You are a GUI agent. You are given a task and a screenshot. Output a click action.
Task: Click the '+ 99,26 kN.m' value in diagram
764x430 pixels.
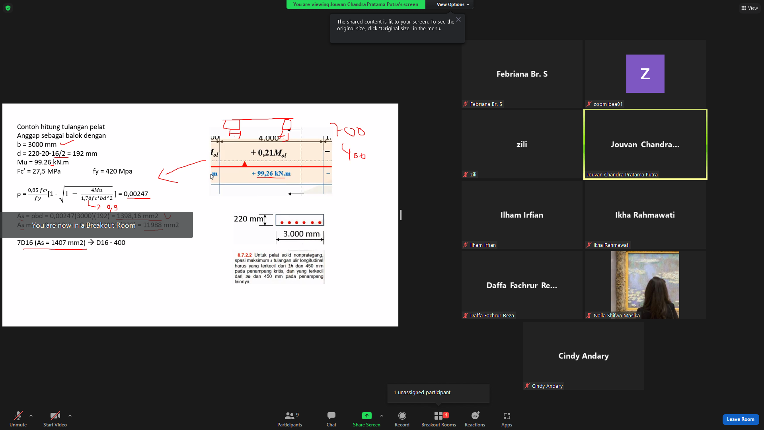coord(271,174)
